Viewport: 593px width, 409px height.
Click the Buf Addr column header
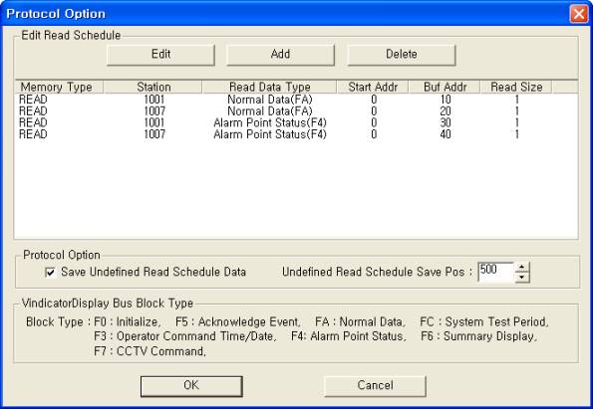pyautogui.click(x=445, y=87)
